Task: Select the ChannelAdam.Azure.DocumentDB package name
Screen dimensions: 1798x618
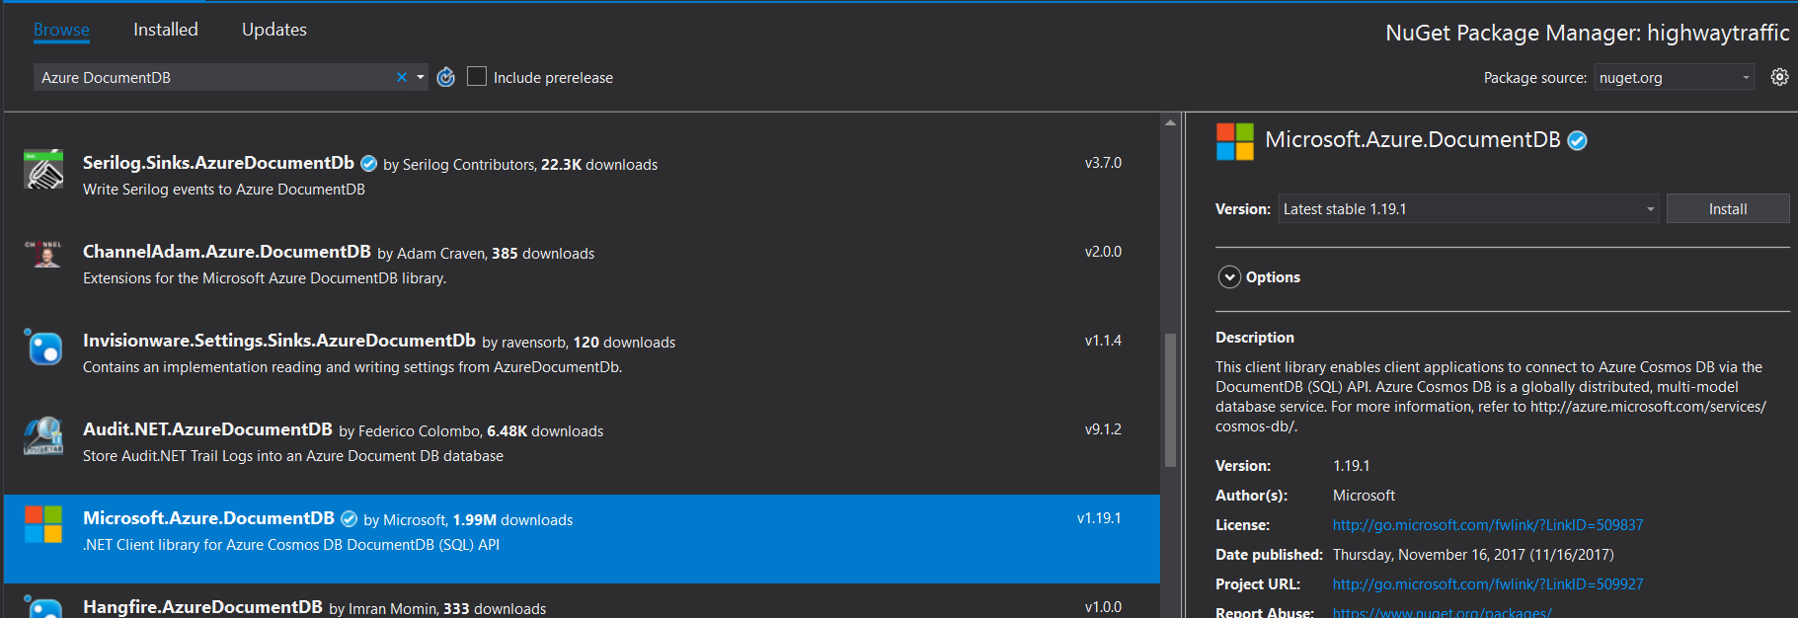Action: point(227,252)
